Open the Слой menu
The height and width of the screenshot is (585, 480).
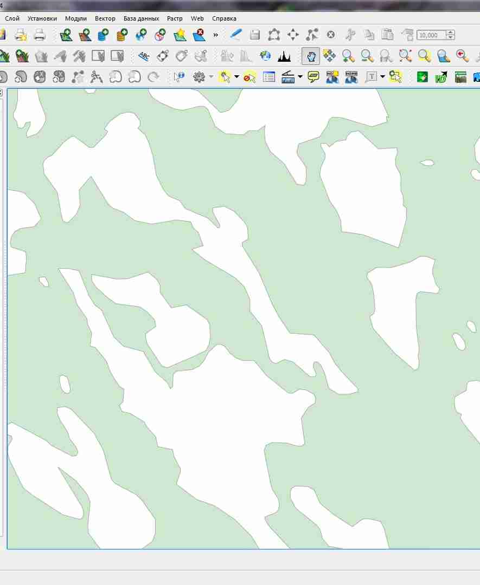[12, 18]
